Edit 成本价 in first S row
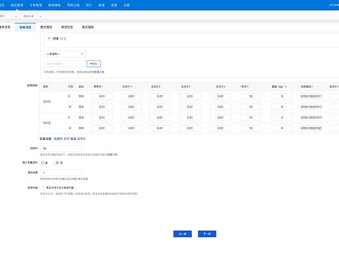Screen dimensions: 339x254 coord(334,96)
